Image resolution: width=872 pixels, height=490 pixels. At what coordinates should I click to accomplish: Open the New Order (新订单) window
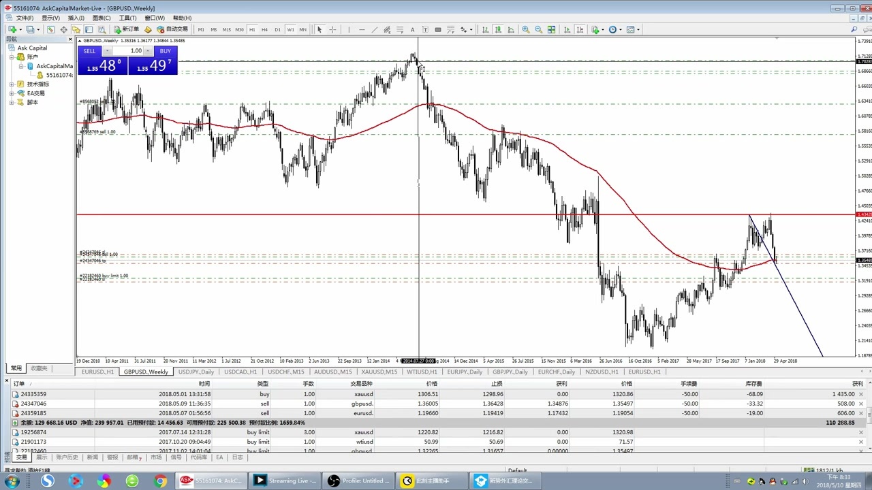point(127,29)
